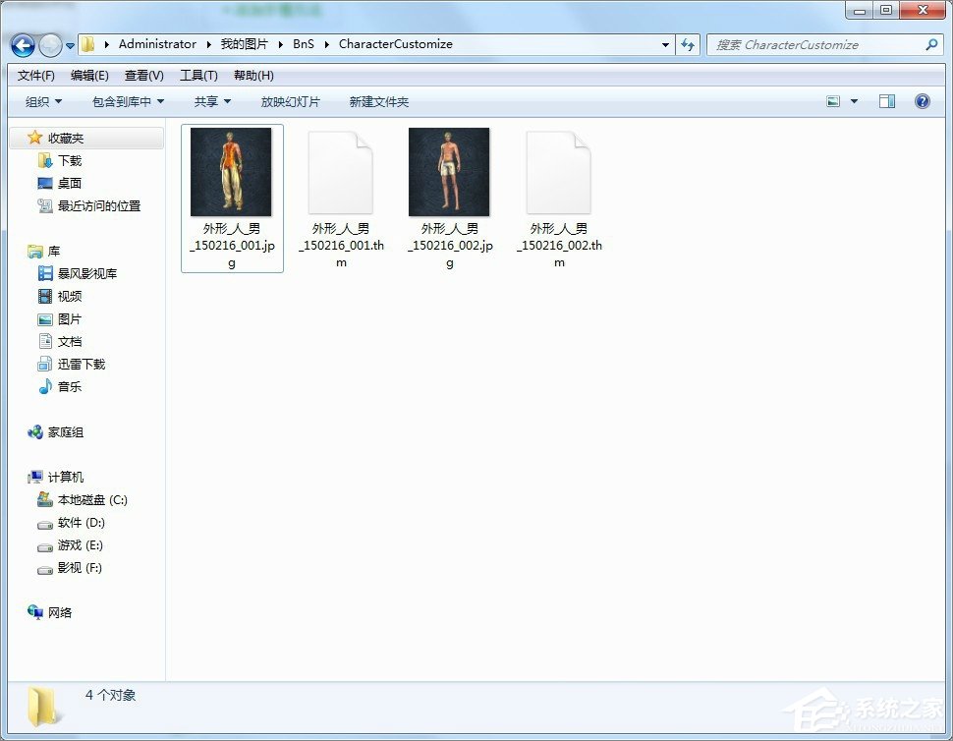This screenshot has width=953, height=741.
Task: Expand the change view dropdown arrow
Action: (854, 101)
